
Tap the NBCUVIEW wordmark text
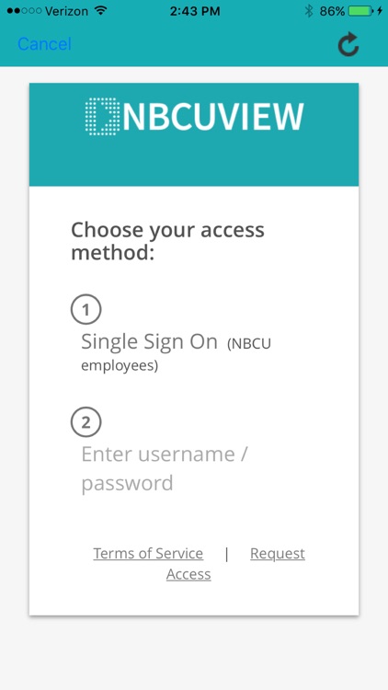click(x=213, y=117)
